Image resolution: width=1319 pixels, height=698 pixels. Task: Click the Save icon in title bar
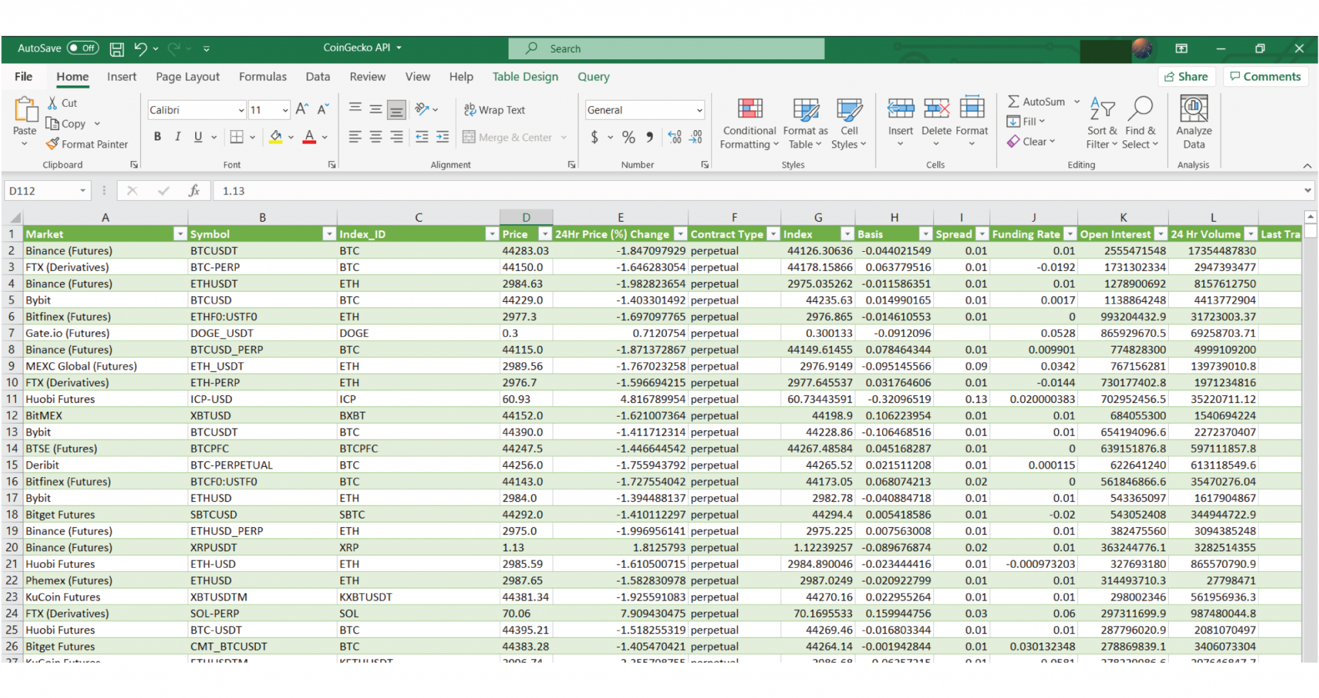click(117, 49)
